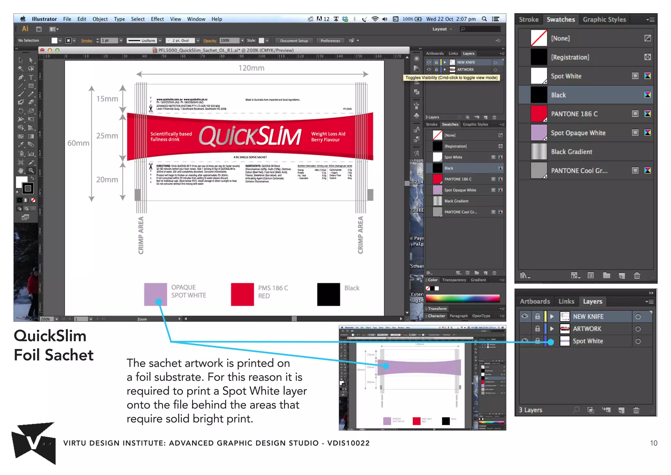Image resolution: width=671 pixels, height=475 pixels.
Task: Select the Scale tool
Action: [31, 111]
